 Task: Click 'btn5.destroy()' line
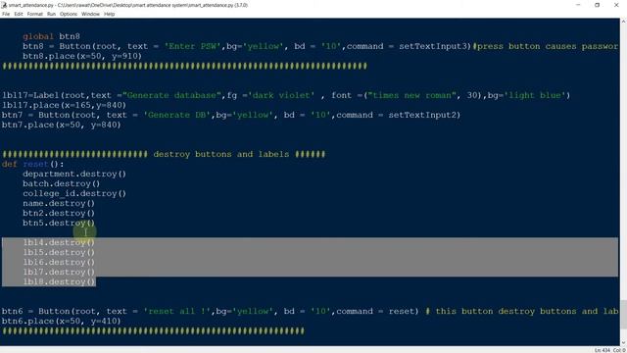(x=59, y=223)
